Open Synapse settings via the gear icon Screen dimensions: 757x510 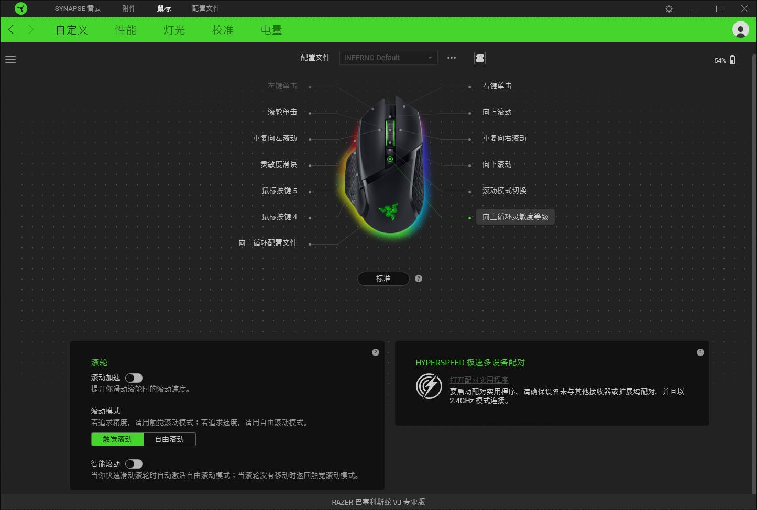(x=668, y=8)
